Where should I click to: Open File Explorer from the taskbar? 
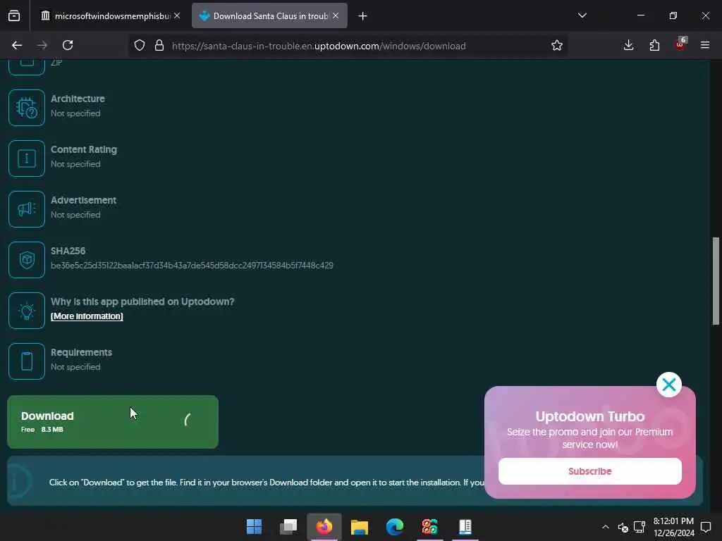tap(360, 527)
